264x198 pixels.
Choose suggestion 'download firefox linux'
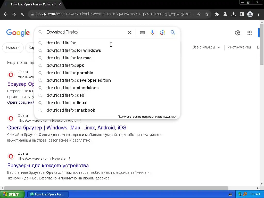(107, 103)
